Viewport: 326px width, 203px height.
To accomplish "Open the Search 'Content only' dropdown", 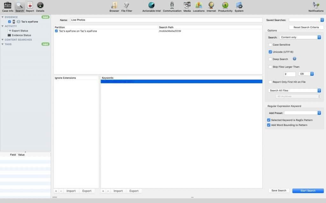I will pos(300,37).
